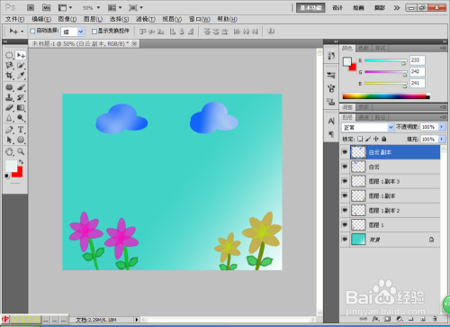The height and width of the screenshot is (327, 450).
Task: Select the Eyedropper tool
Action: 21,76
